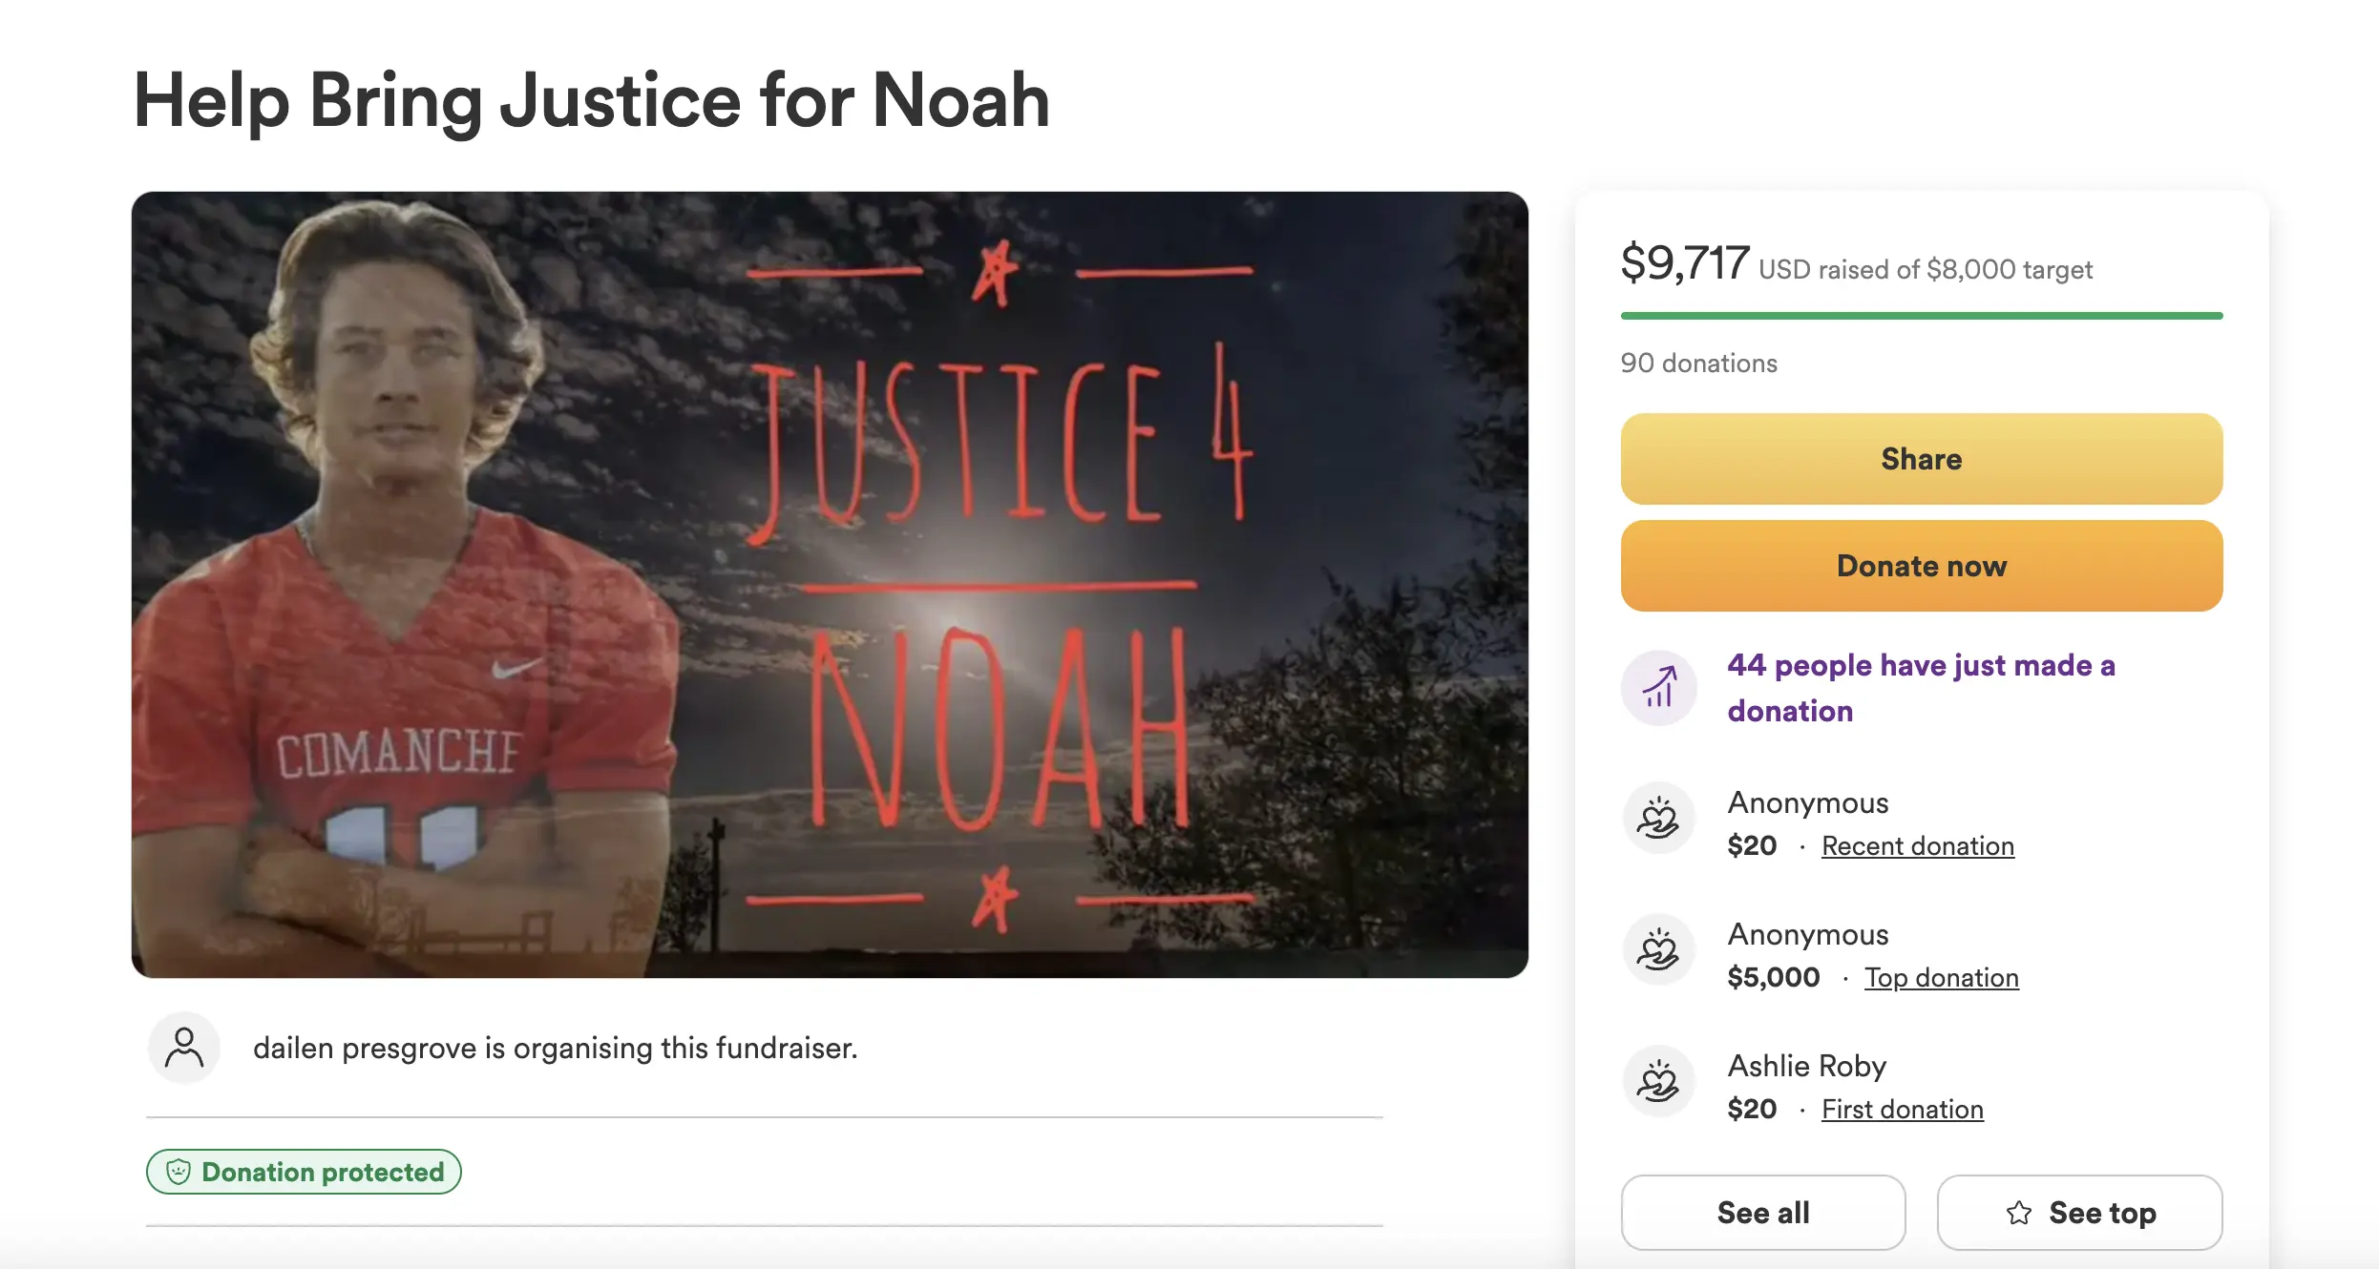Click the Help Bring Justice for Noah title
2379x1269 pixels.
[591, 100]
